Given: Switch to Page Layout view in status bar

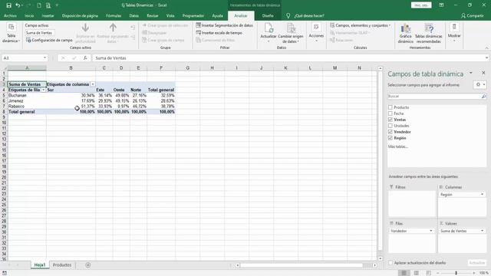Looking at the screenshot, I should click(416, 273).
